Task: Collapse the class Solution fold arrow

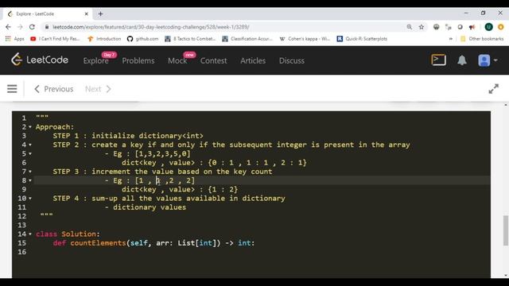Action: [30, 234]
